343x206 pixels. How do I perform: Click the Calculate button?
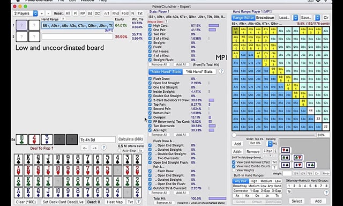coord(130,139)
